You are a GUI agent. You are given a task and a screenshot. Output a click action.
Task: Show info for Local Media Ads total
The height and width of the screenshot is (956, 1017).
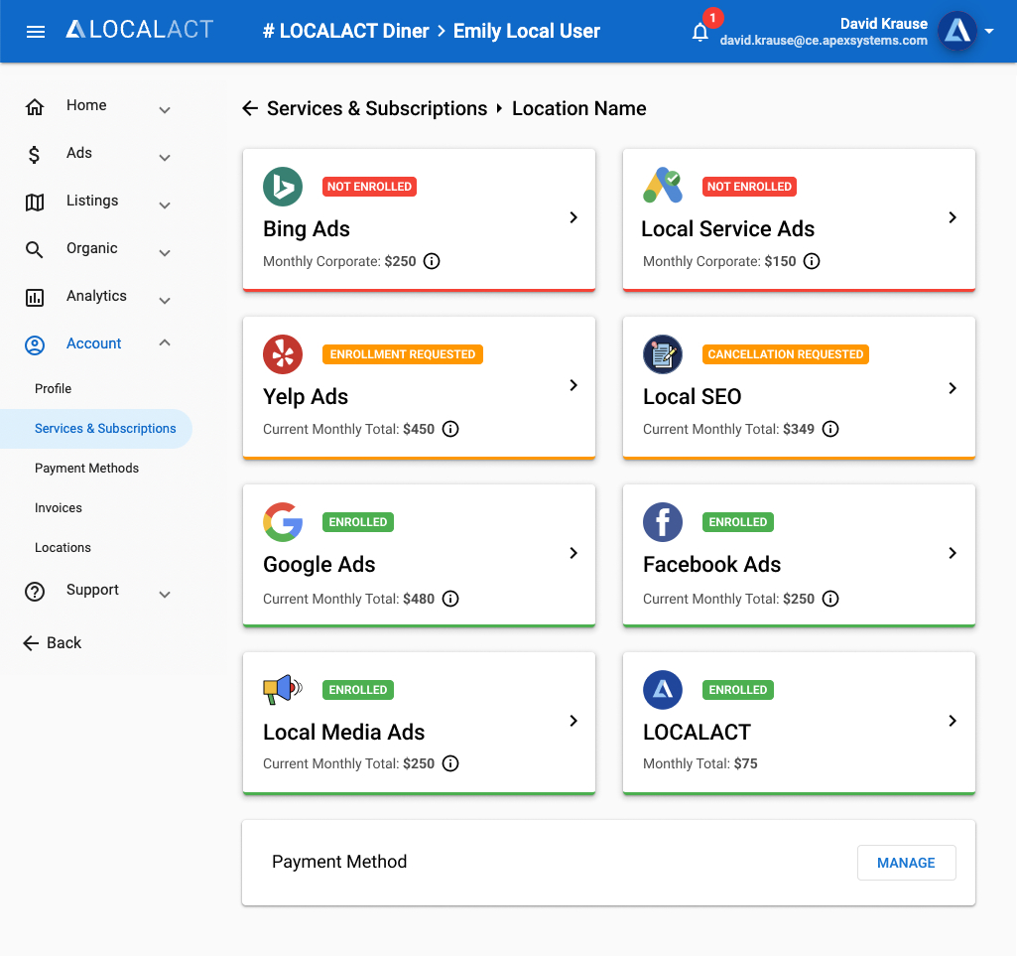pyautogui.click(x=450, y=763)
